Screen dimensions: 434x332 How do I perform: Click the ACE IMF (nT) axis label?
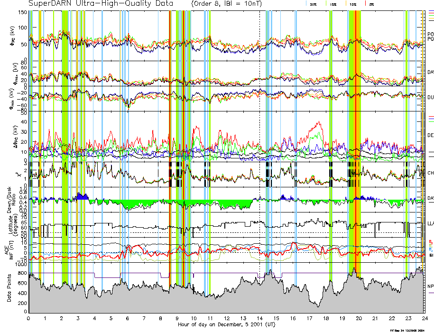tap(10, 249)
